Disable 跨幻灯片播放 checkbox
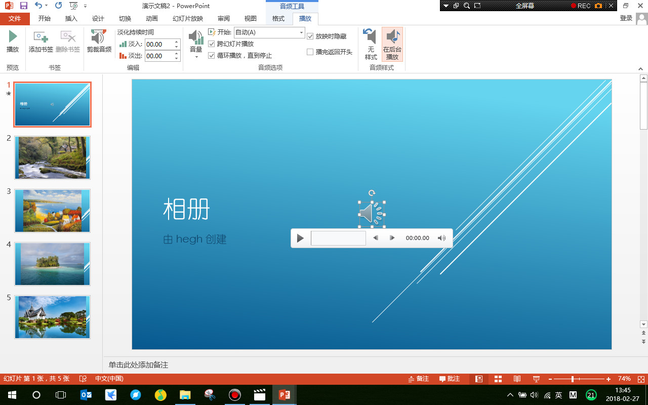 click(x=212, y=44)
